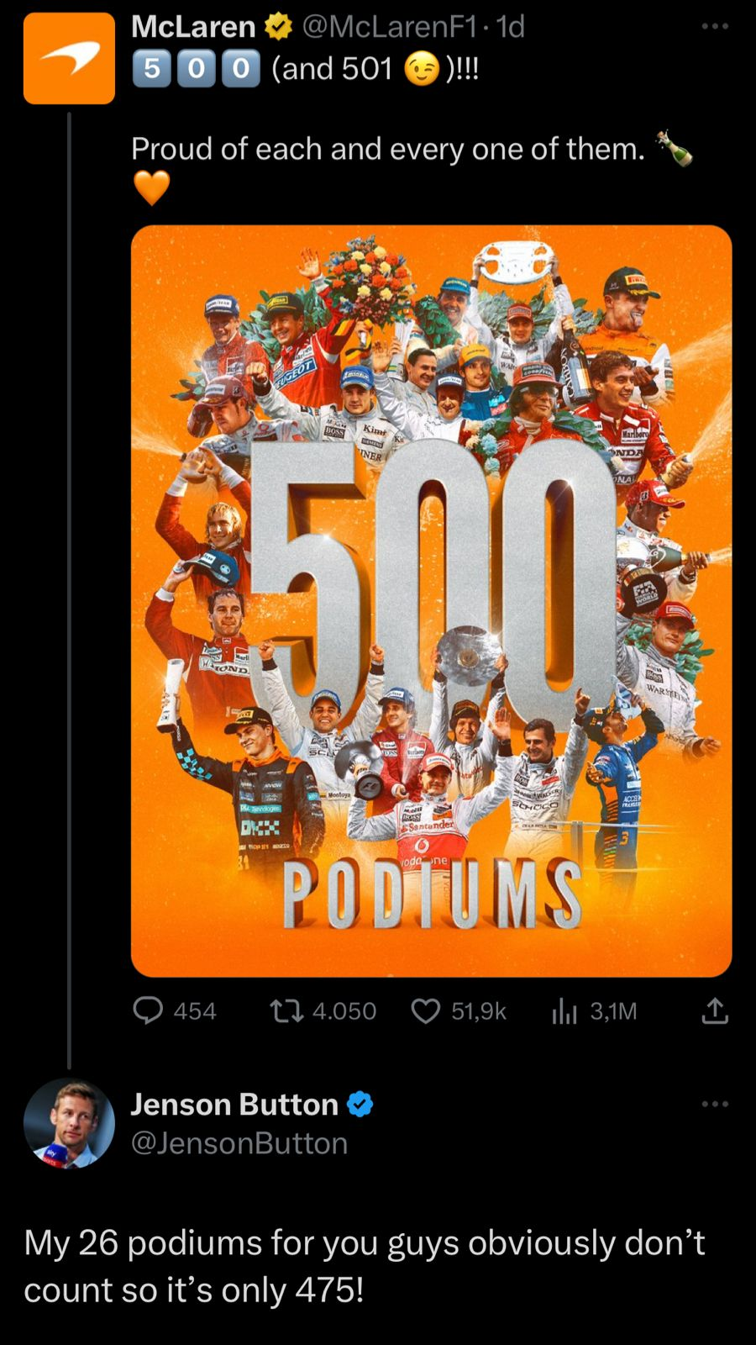Viewport: 756px width, 1345px height.
Task: Tap the reply text about 26 podiums
Action: pyautogui.click(x=365, y=1265)
